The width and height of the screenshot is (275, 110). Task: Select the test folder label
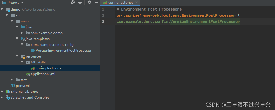tap(24, 80)
